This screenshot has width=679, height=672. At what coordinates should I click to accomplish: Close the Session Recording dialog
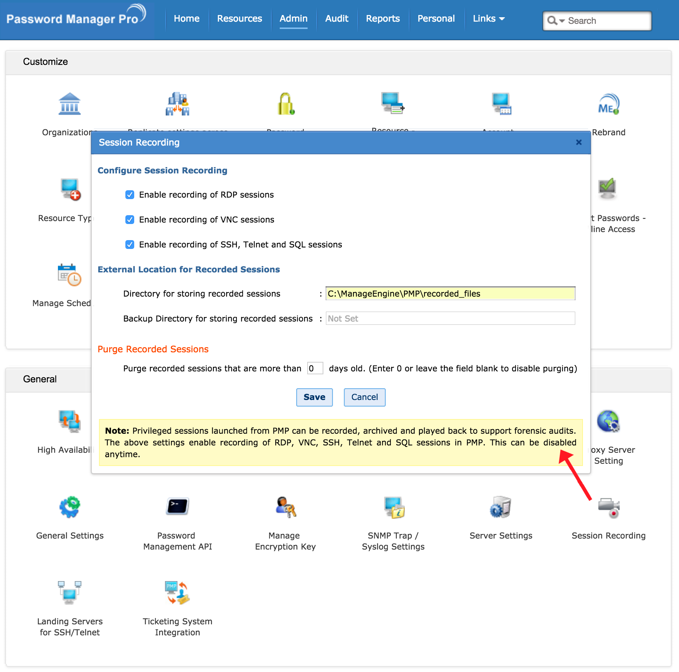pos(579,142)
